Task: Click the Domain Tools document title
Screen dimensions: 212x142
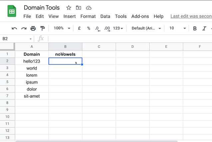Action: point(42,8)
